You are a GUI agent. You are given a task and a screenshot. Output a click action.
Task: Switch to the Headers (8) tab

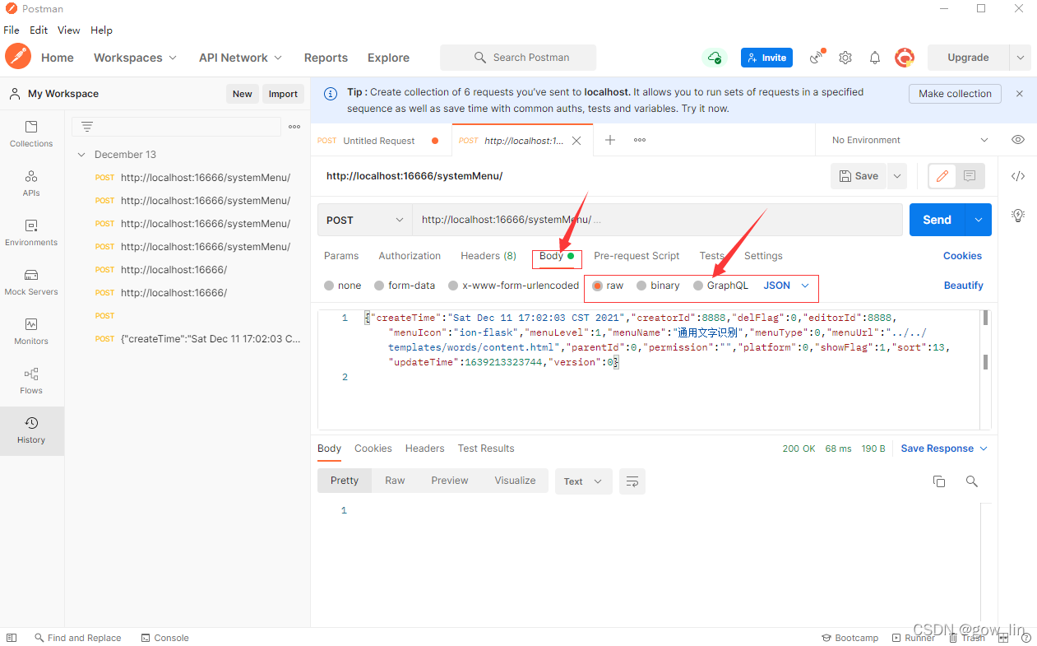coord(488,256)
